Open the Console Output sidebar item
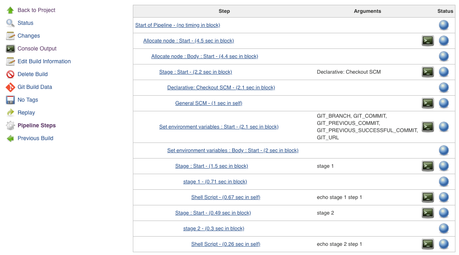459x255 pixels. [37, 48]
